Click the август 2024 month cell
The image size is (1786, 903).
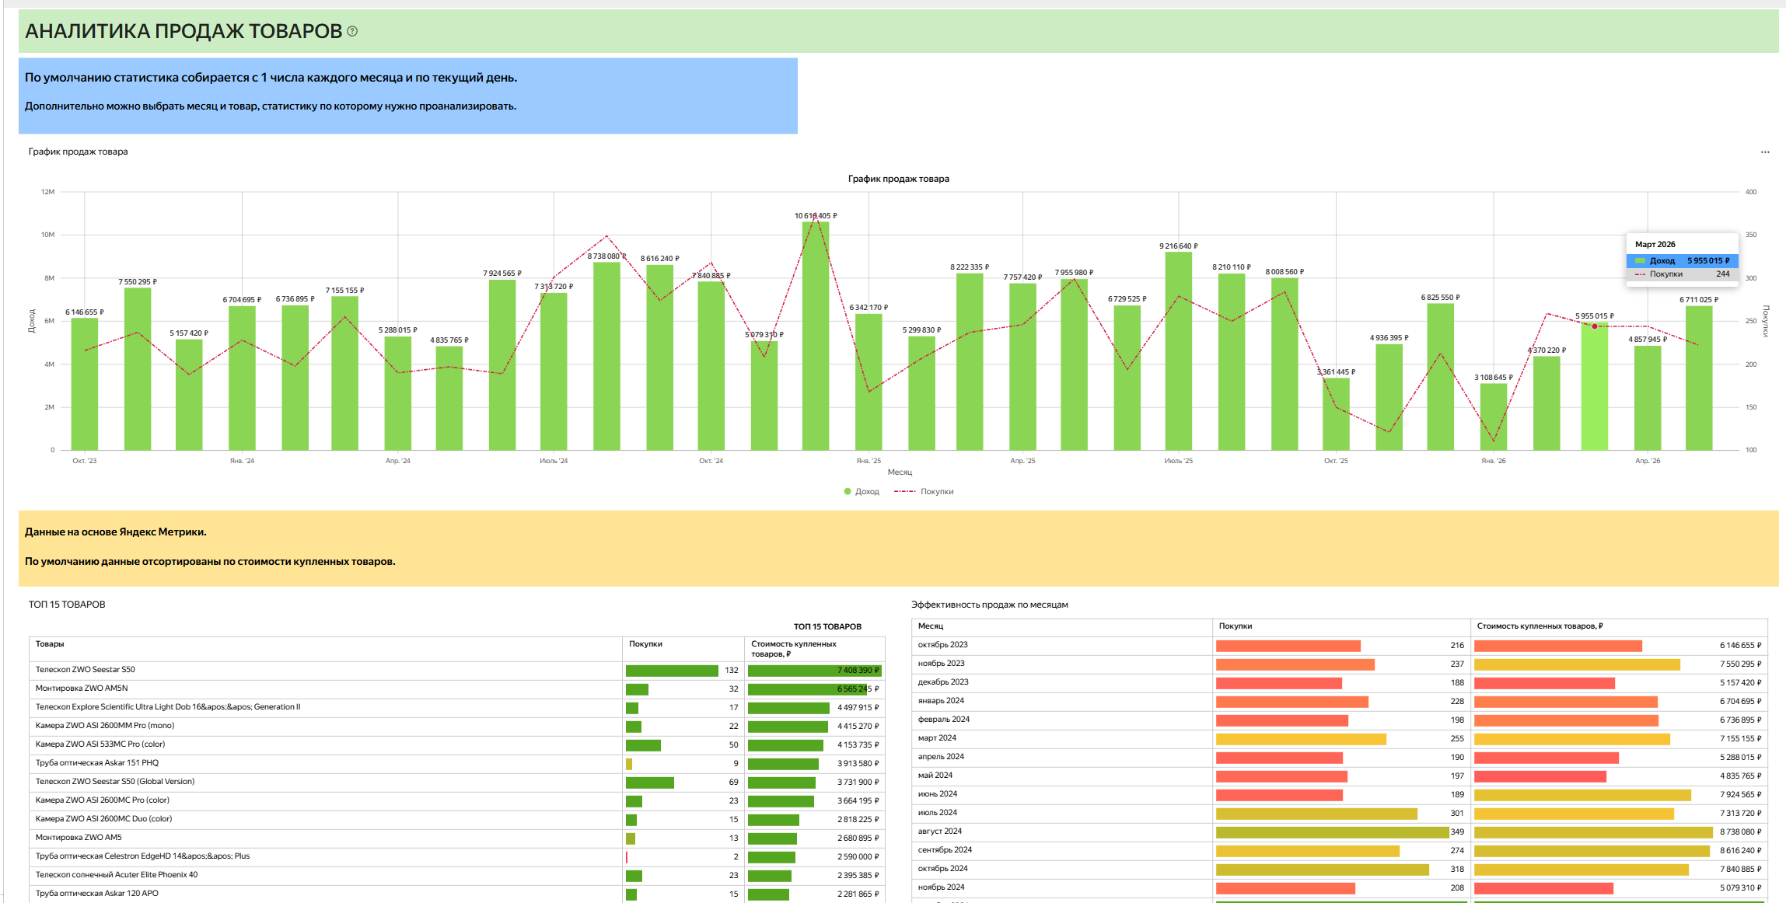(x=1061, y=832)
